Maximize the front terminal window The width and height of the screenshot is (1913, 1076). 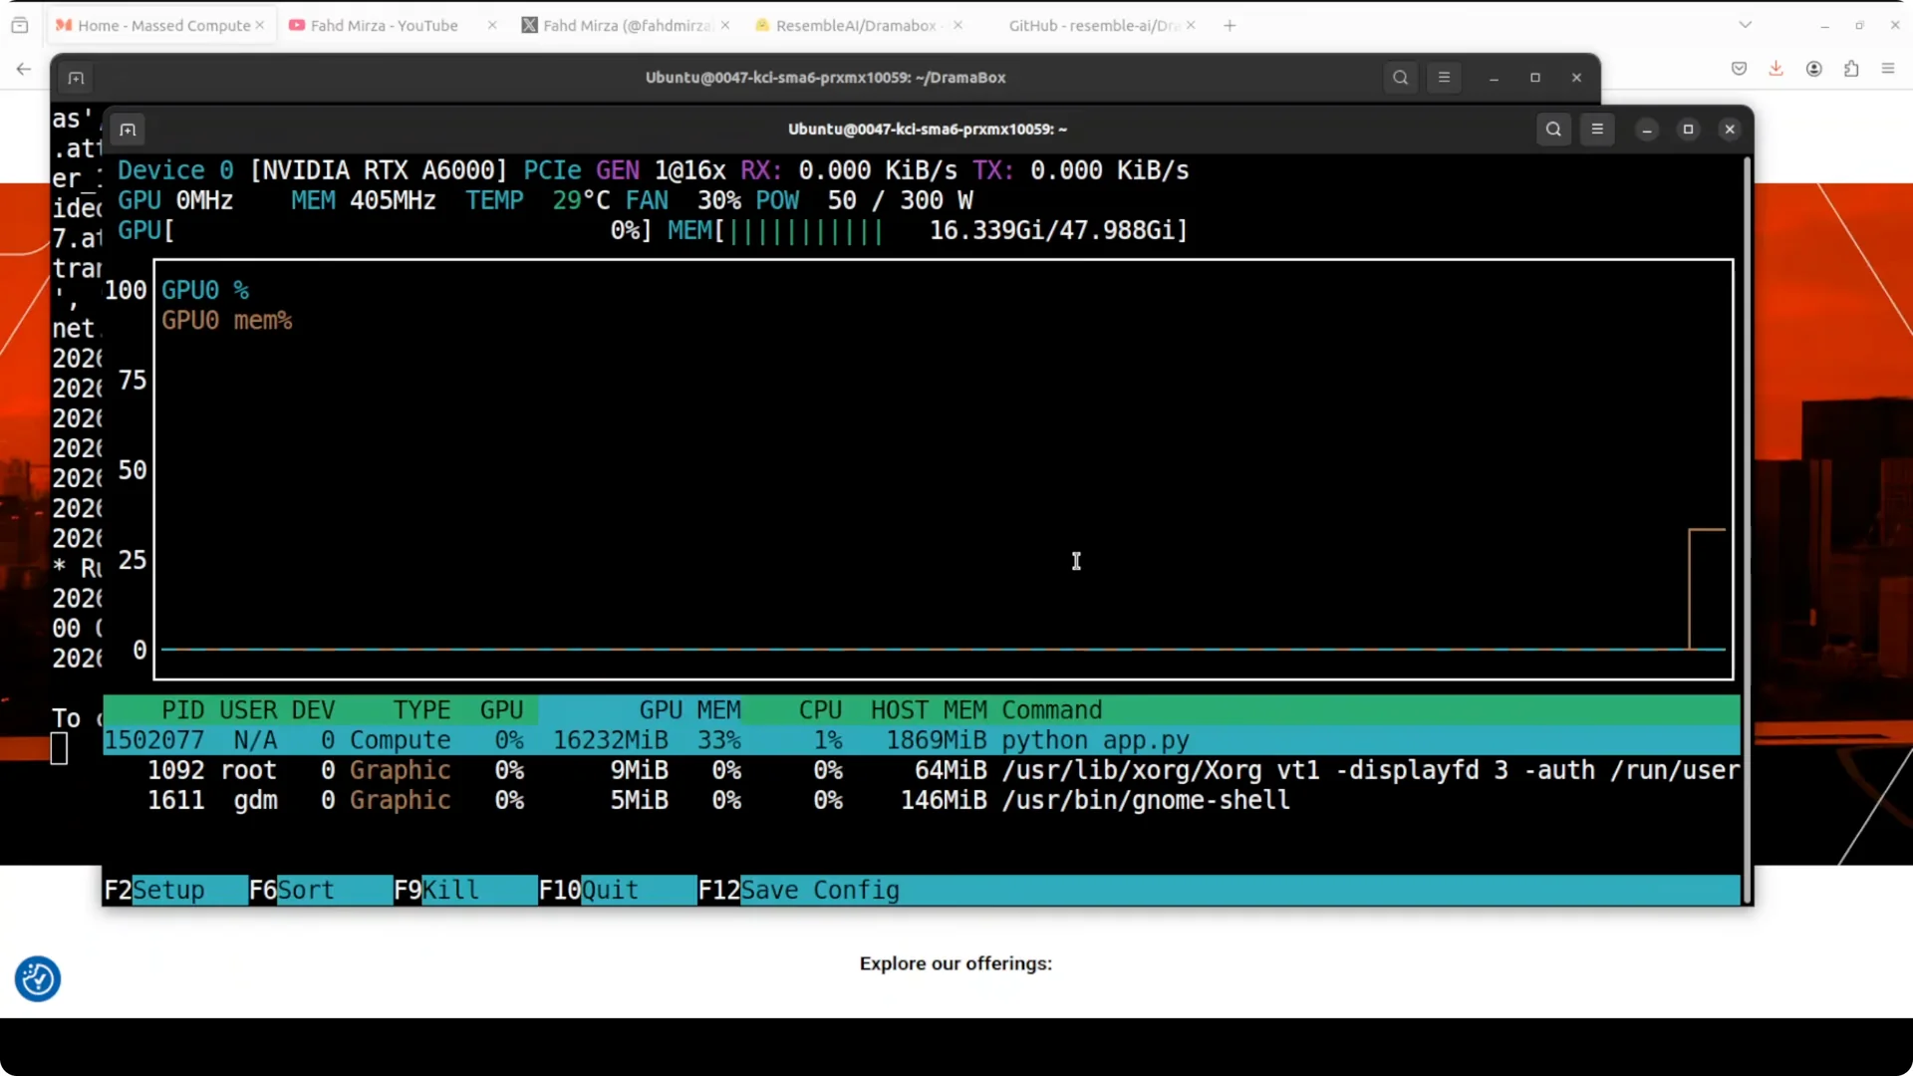[x=1688, y=130]
